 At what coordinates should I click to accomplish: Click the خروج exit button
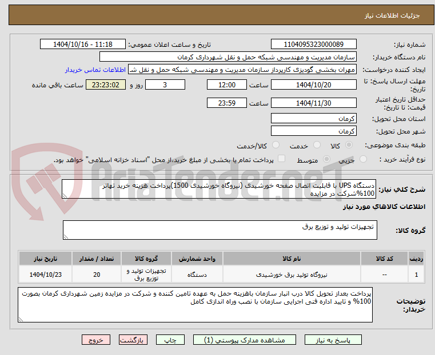click(x=96, y=340)
